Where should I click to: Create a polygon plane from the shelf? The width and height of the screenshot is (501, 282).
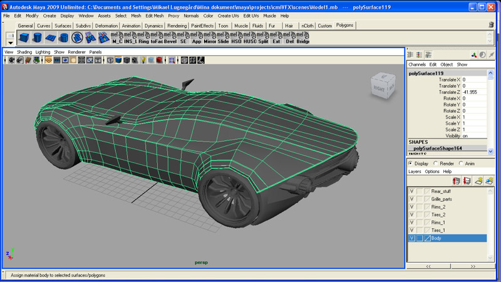tap(51, 38)
